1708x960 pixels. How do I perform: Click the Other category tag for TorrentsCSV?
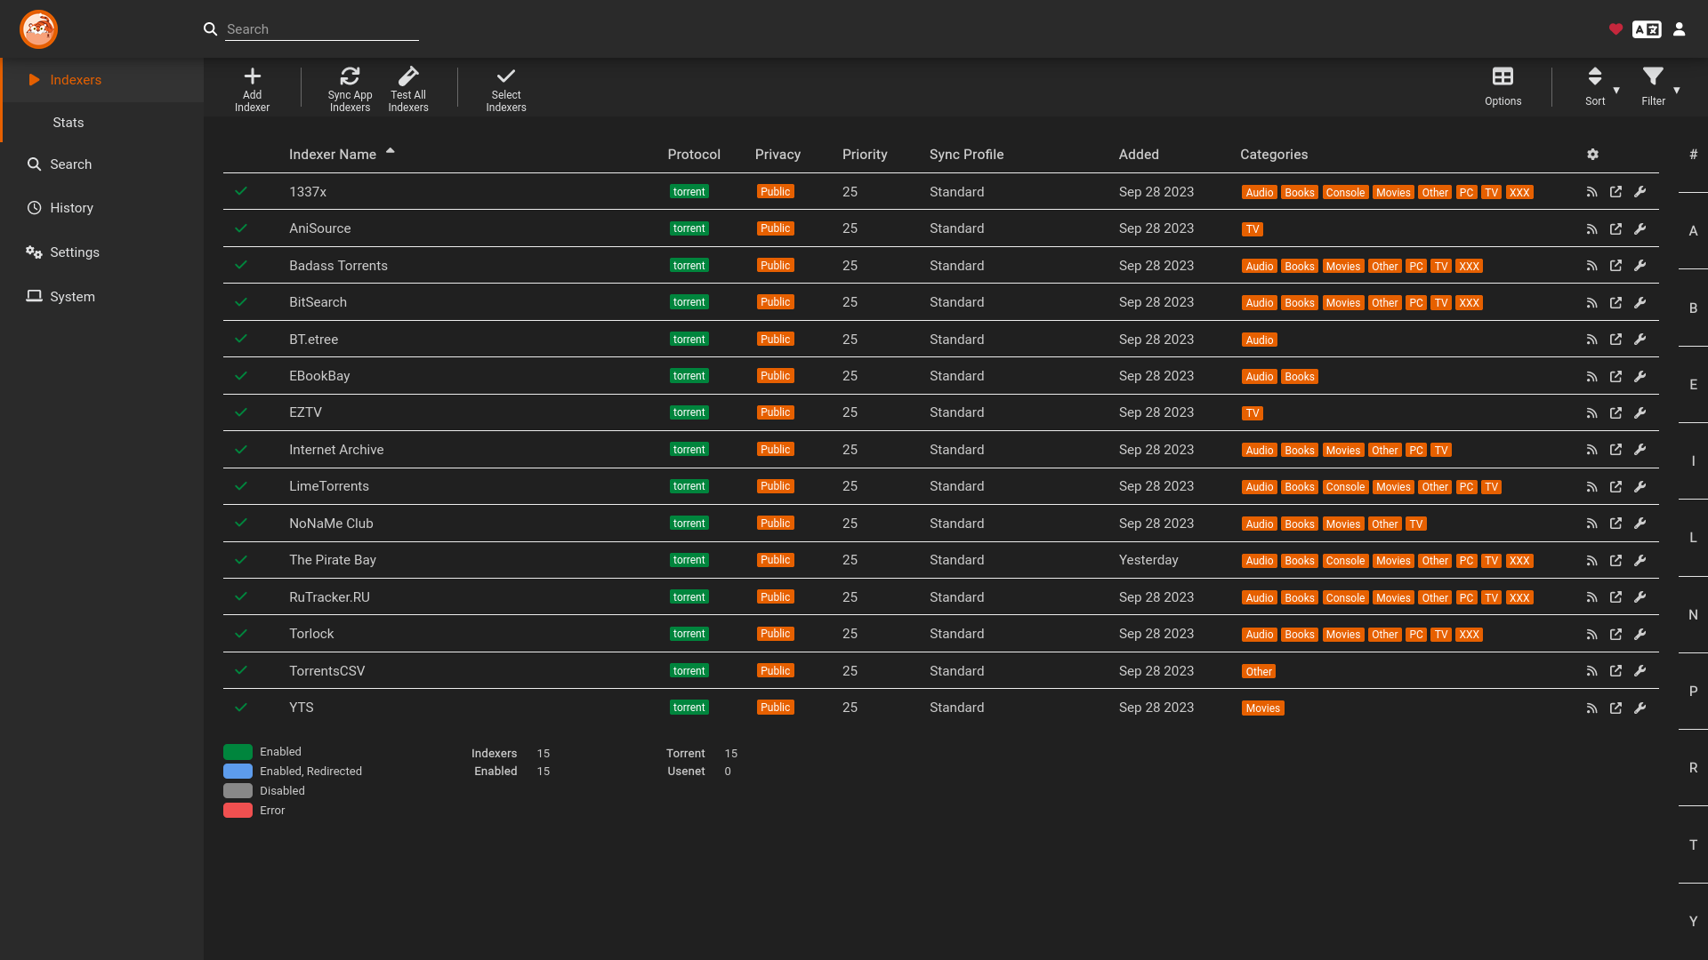(1259, 672)
